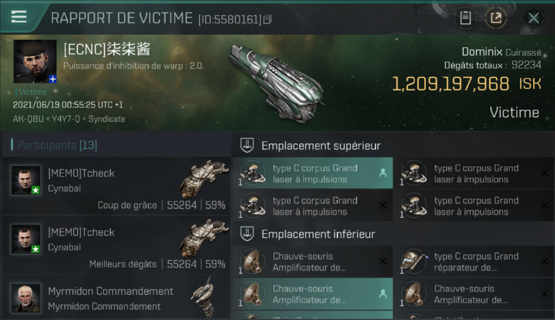Click the AK-QBU system location link
555x320 pixels.
pos(28,119)
